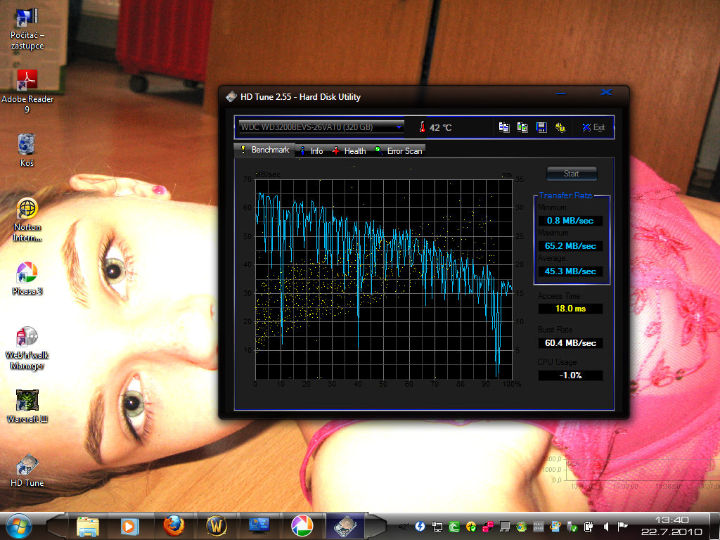This screenshot has height=540, width=720.
Task: Select the Picasa 3 desktop shortcut
Action: pyautogui.click(x=27, y=272)
